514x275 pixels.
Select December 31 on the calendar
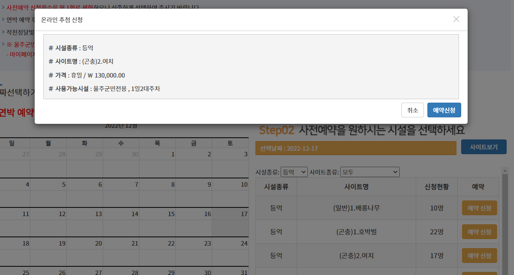click(230, 271)
